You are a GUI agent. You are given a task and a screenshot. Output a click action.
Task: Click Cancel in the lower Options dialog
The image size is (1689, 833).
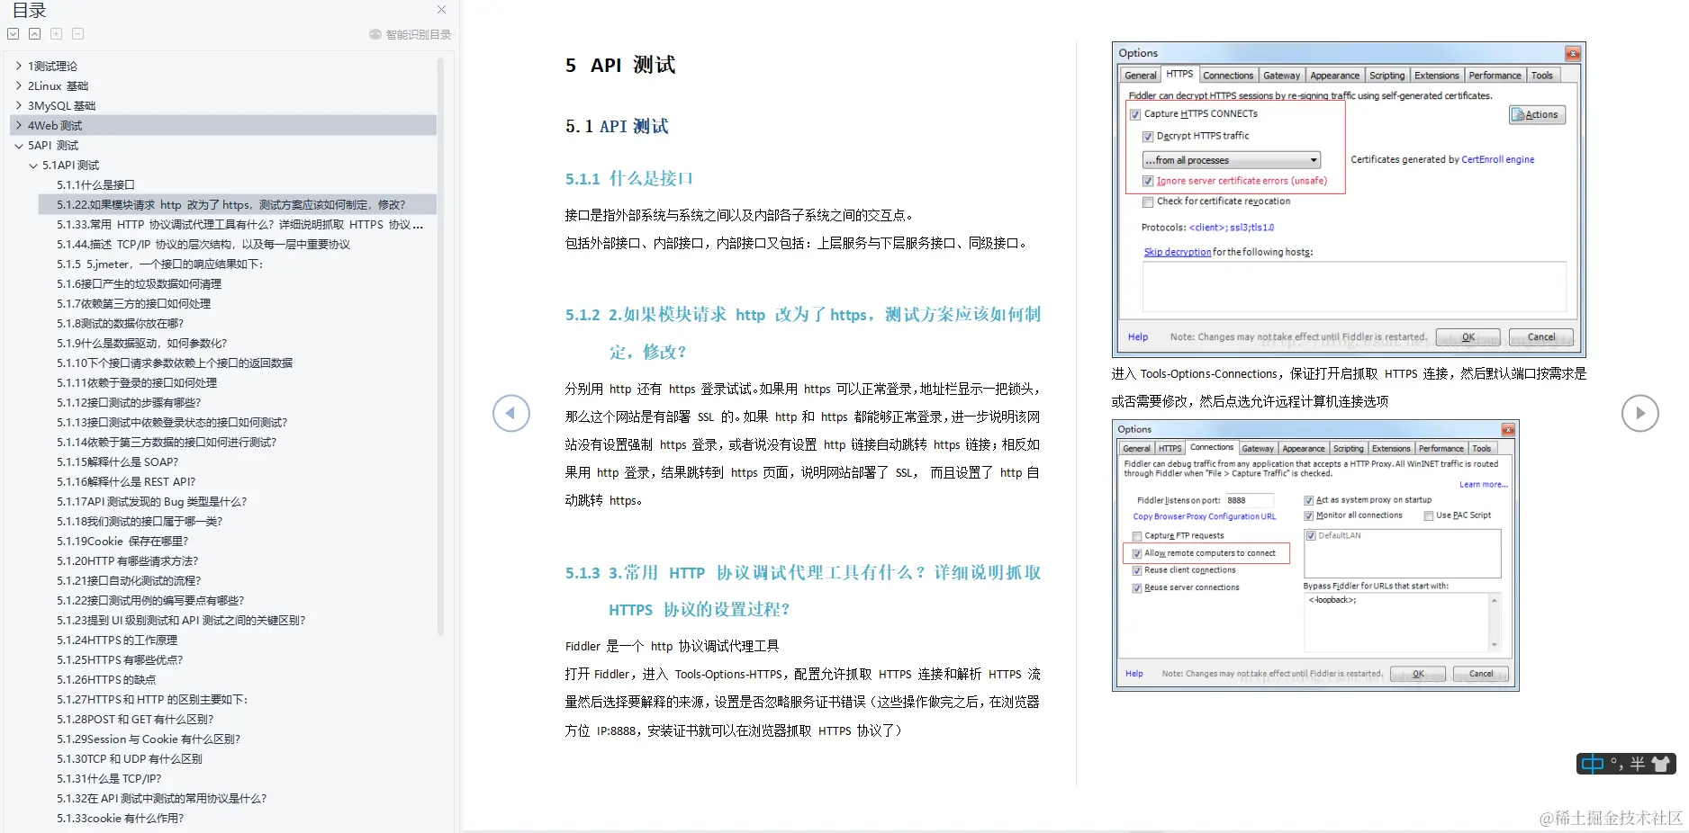click(1481, 674)
